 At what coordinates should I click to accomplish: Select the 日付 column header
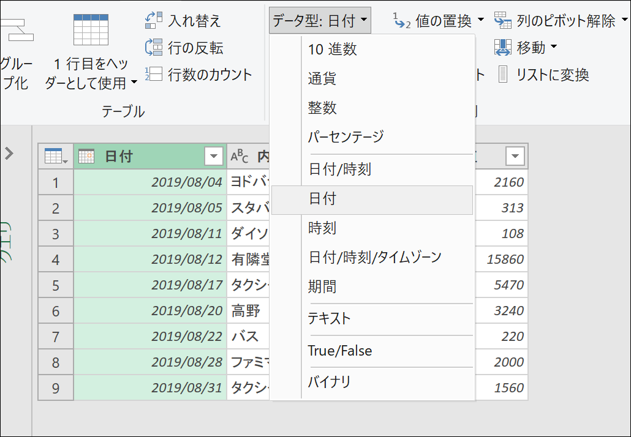pos(150,156)
